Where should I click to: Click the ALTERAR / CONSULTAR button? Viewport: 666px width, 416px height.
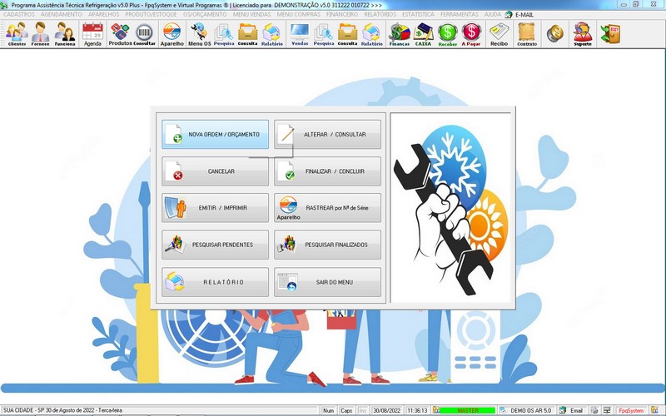point(327,134)
